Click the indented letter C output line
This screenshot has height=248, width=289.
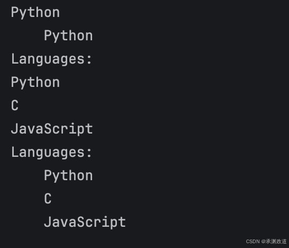coord(48,199)
